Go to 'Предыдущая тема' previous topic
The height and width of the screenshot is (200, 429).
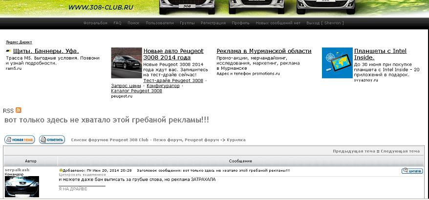click(x=354, y=151)
